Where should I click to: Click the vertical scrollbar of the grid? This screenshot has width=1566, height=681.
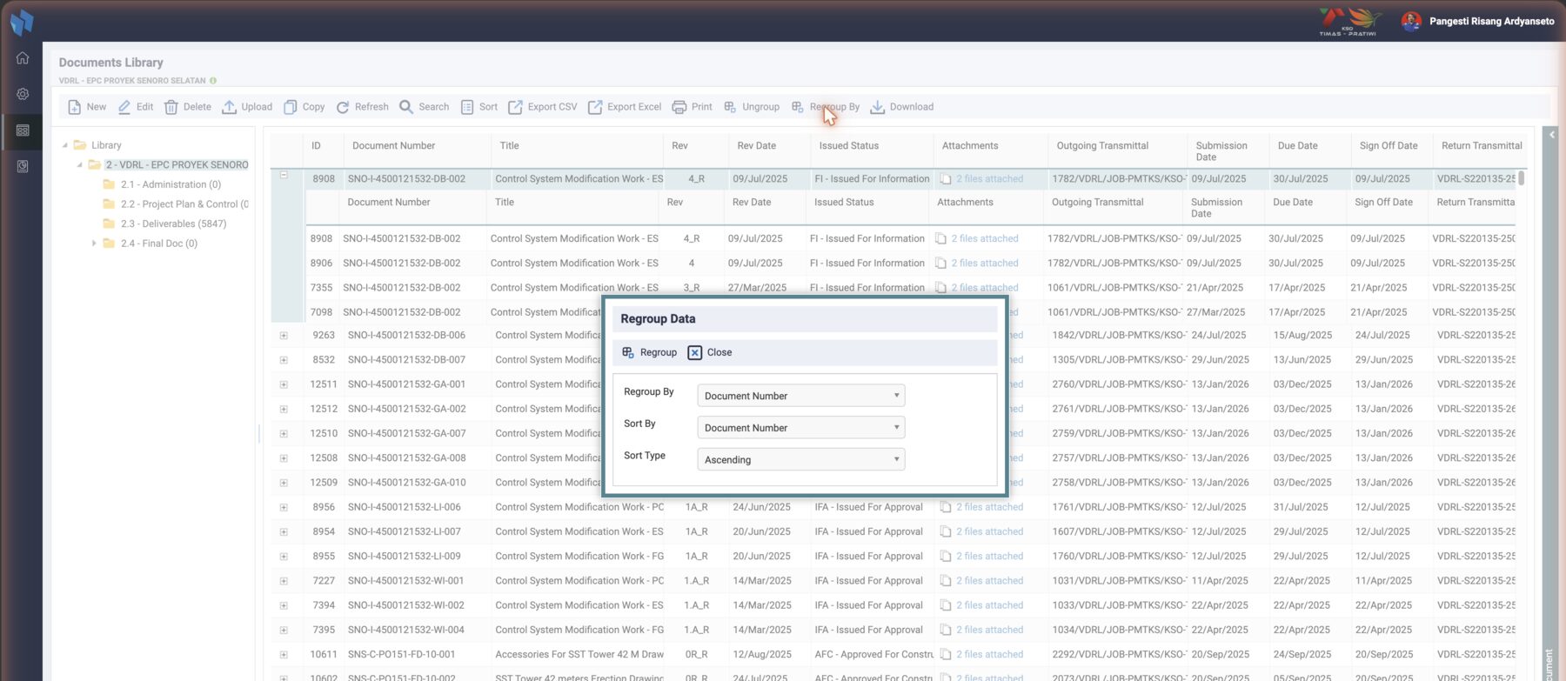tap(1522, 177)
